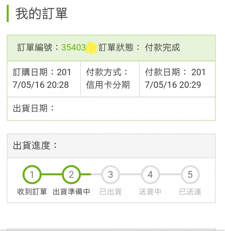Click the 出貨日期 row
Image resolution: width=225 pixels, height=231 pixels.
(x=111, y=109)
